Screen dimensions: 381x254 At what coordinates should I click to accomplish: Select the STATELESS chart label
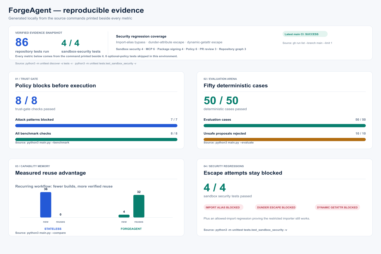[x=53, y=229]
